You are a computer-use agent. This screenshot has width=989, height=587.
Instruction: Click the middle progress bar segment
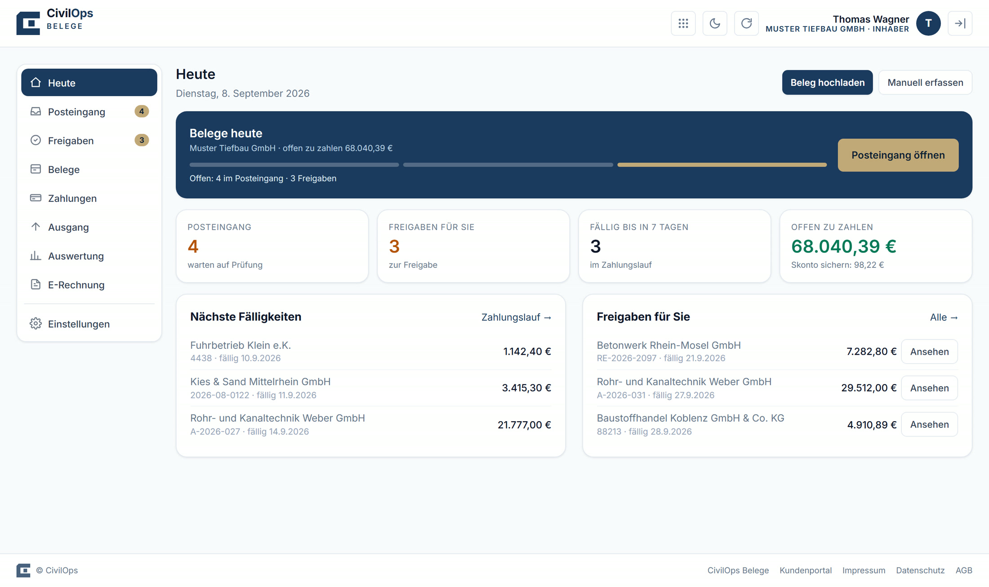(508, 165)
